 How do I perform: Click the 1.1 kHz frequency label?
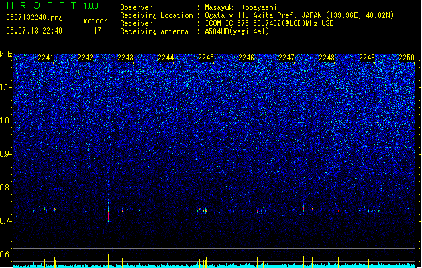(x=6, y=87)
